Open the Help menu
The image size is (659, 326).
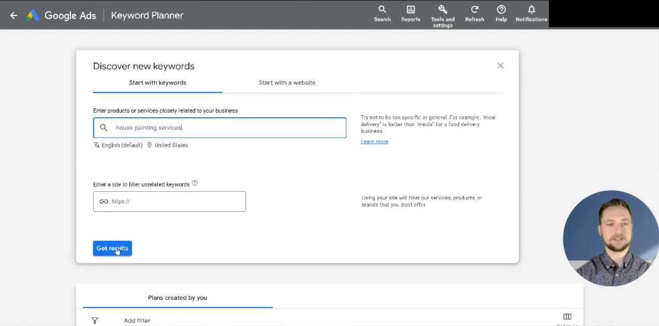pyautogui.click(x=501, y=14)
